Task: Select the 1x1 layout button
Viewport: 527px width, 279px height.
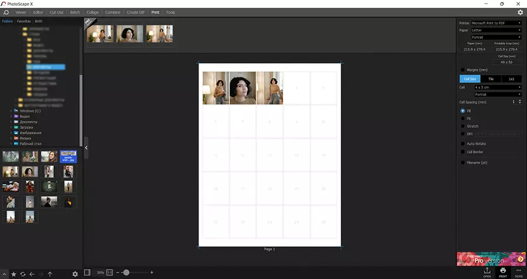Action: pos(512,79)
